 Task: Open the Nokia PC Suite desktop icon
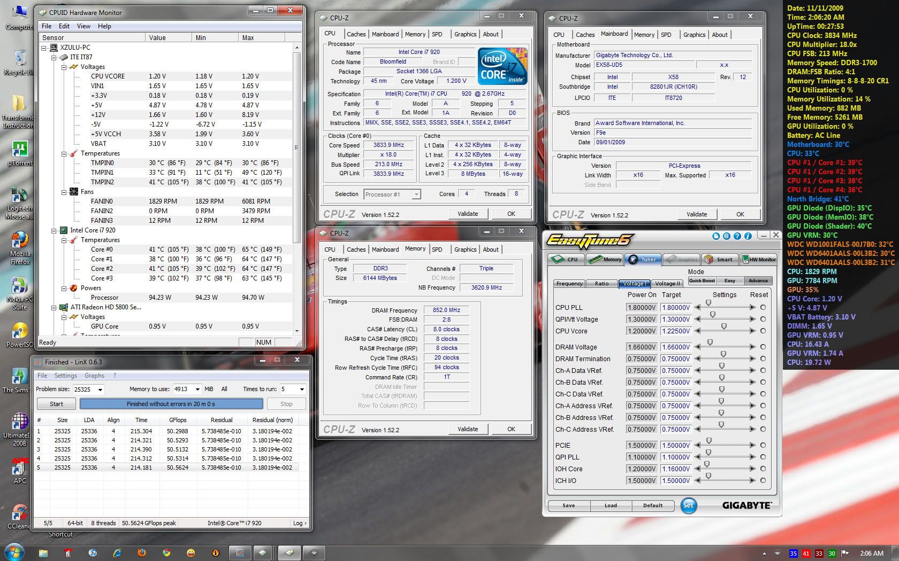pos(19,294)
